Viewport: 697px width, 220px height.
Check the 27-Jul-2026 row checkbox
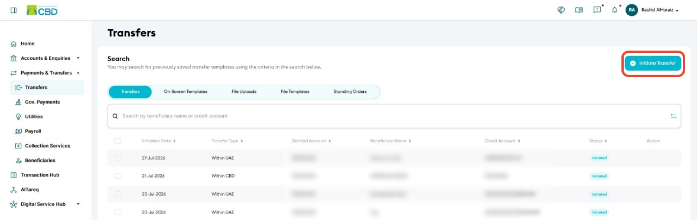coord(118,158)
